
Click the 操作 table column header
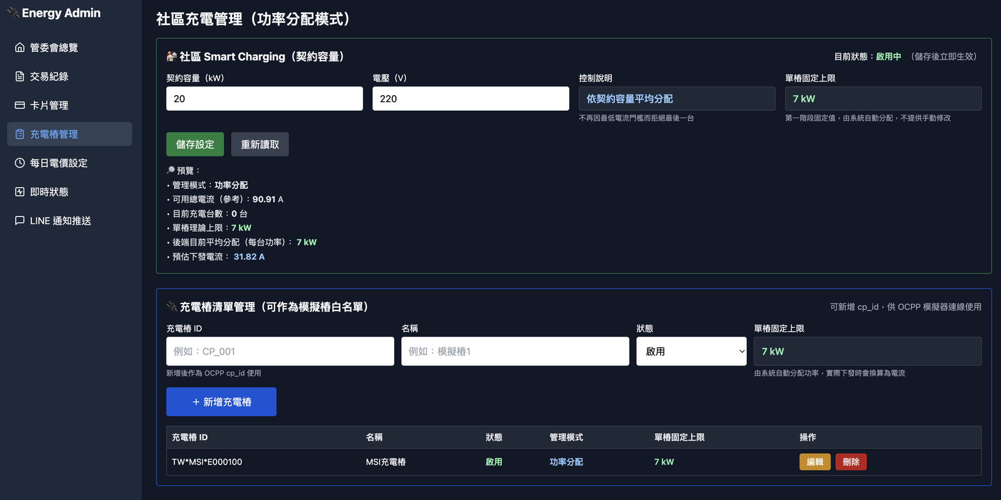808,437
